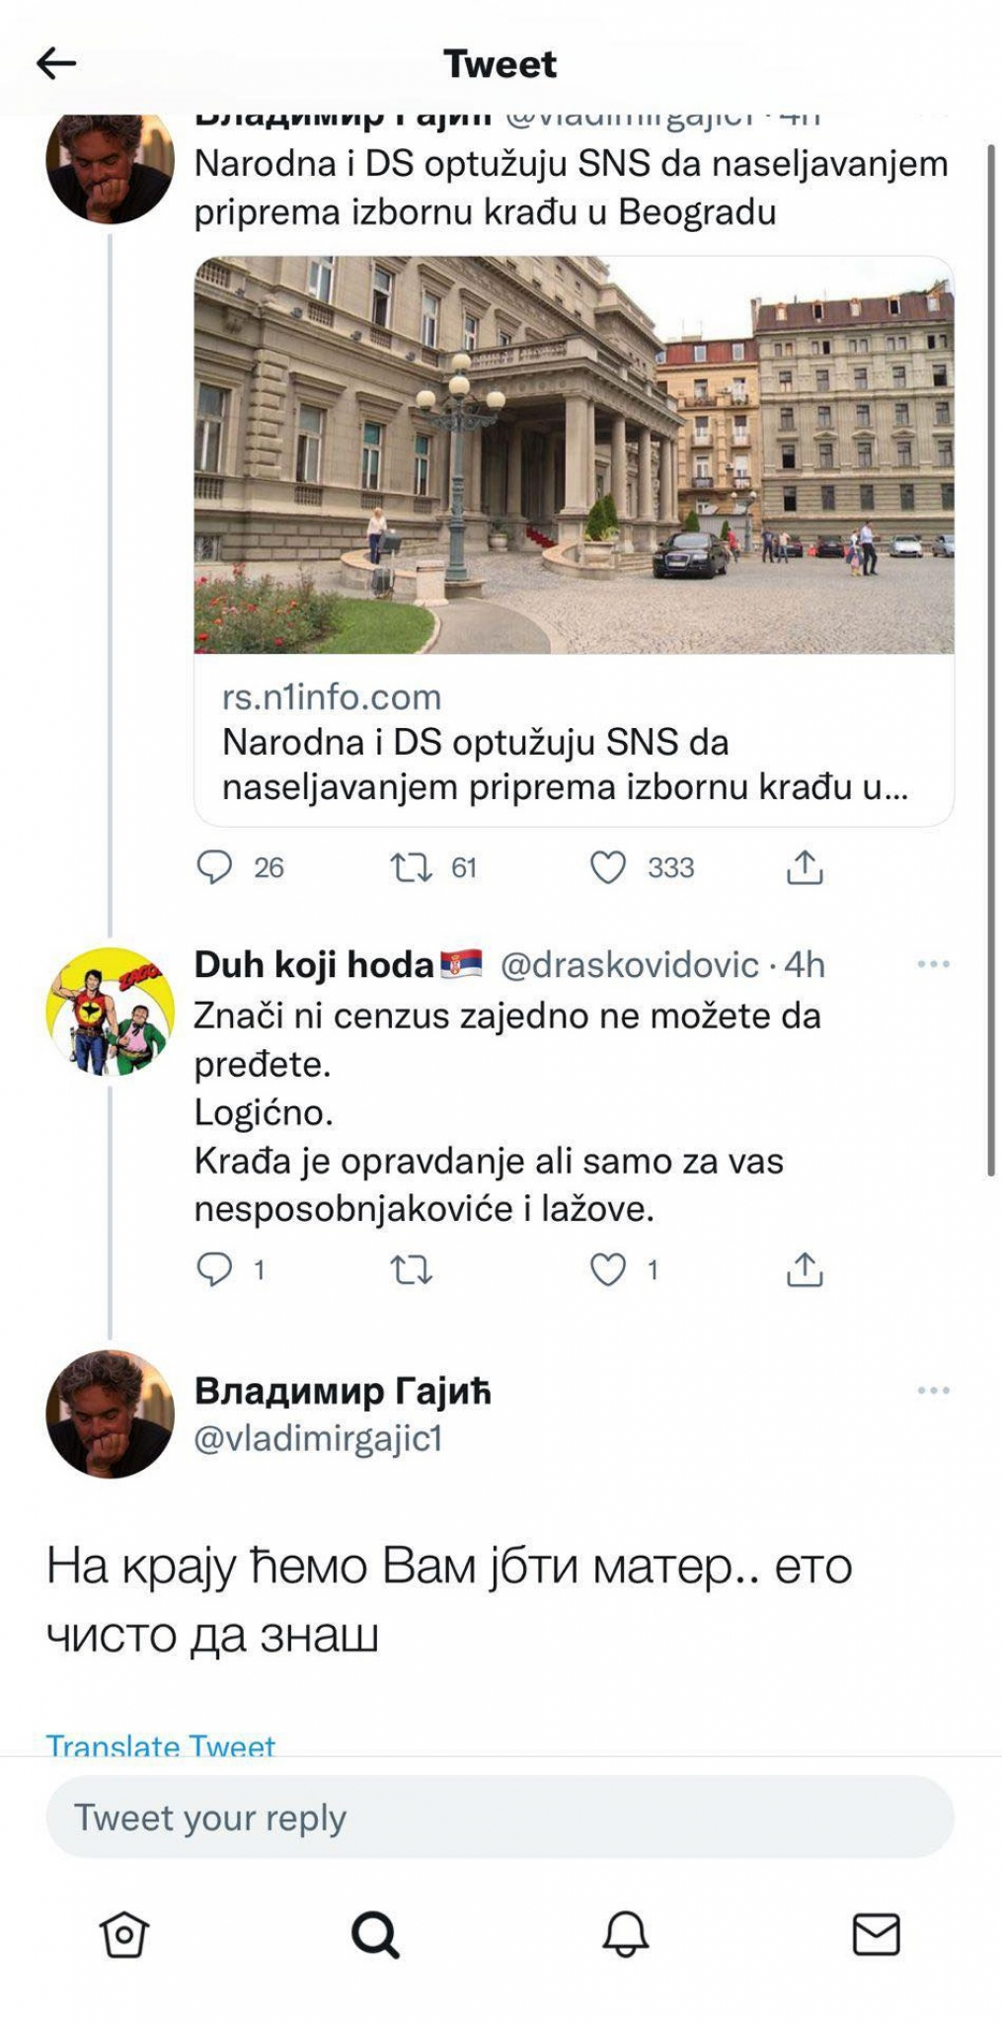1002x2023 pixels.
Task: Open more options on Duh koji hoda's tweet
Action: [933, 964]
